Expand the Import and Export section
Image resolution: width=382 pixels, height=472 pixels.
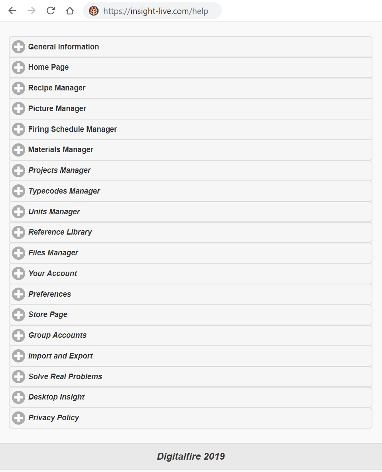pyautogui.click(x=190, y=356)
